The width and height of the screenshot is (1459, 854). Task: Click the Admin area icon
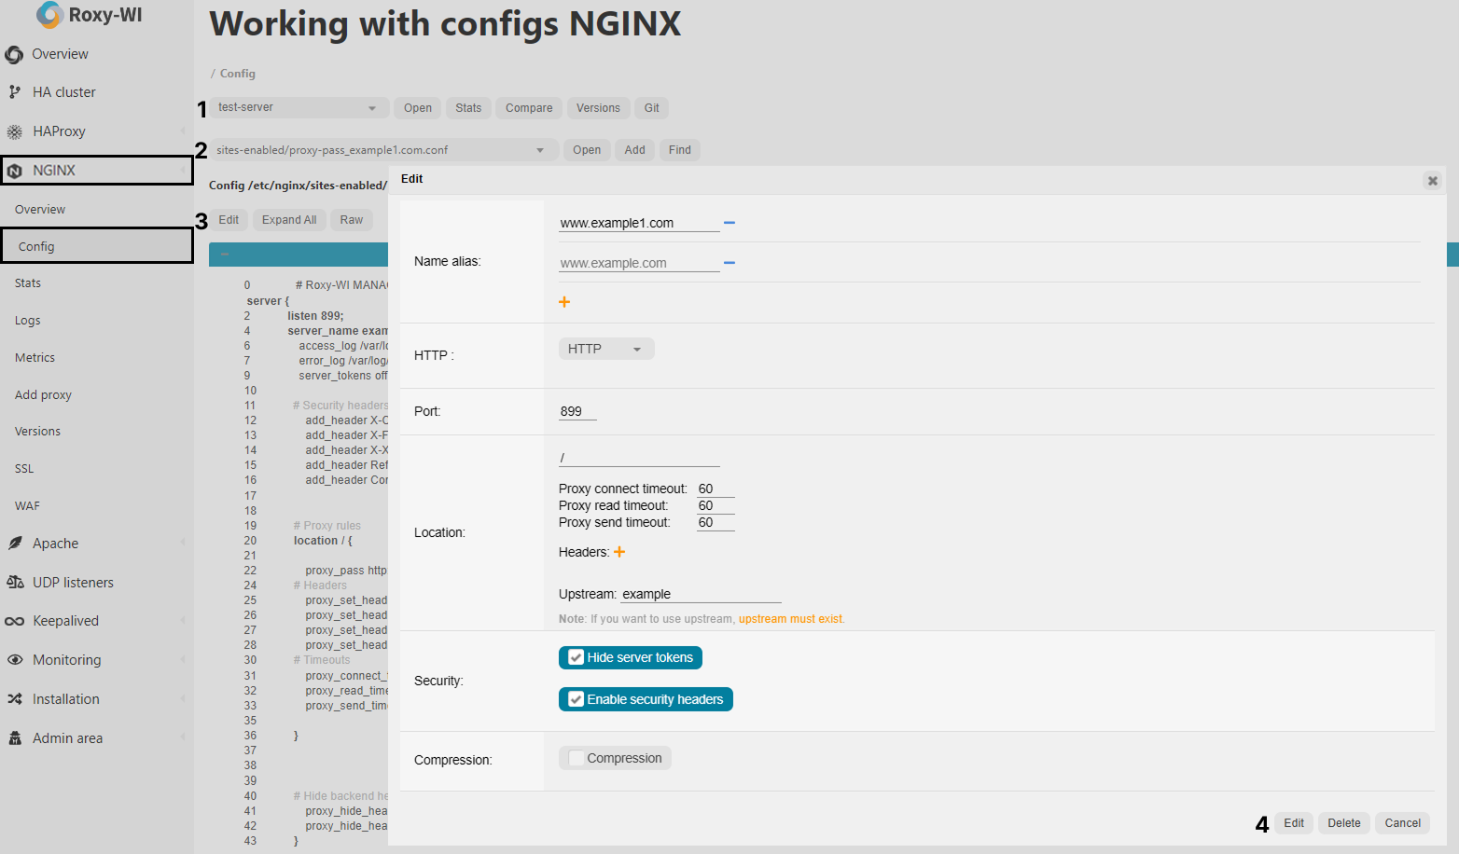pos(15,738)
